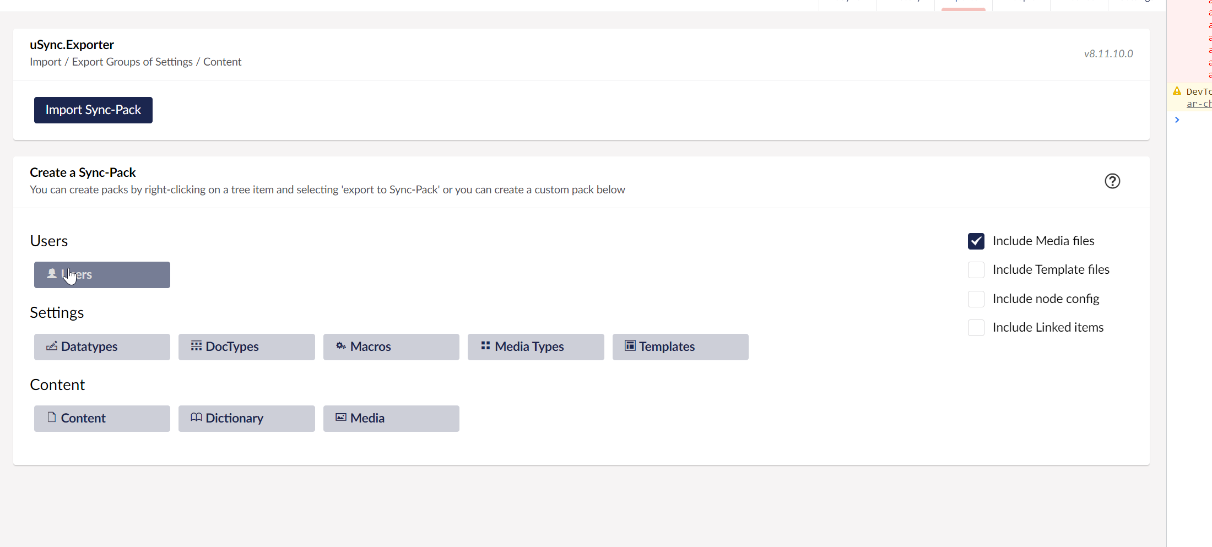
Task: Click the 'Create a Sync-Pack' heading
Action: click(x=83, y=172)
